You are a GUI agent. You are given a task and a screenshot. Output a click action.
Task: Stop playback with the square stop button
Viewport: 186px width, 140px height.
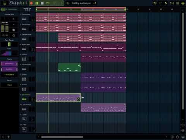coord(42,3)
